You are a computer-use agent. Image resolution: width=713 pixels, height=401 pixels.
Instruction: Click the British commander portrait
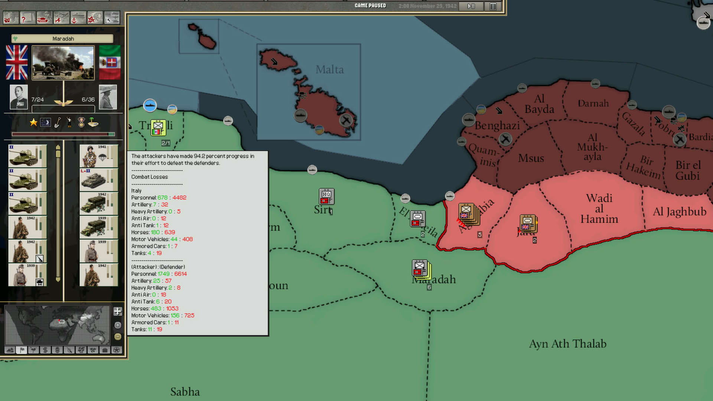pos(19,97)
